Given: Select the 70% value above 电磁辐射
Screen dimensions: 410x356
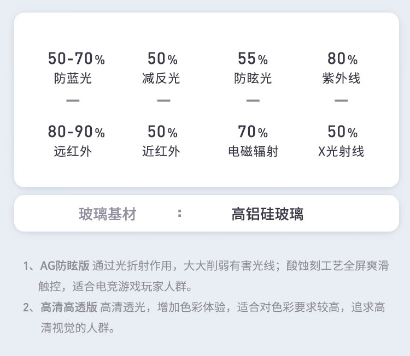Looking at the screenshot, I should 253,132.
